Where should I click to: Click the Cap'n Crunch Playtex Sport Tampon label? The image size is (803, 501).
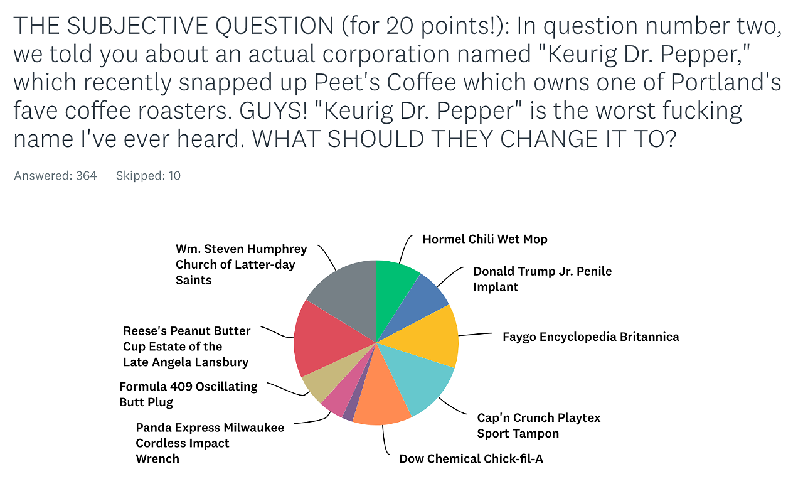pos(538,426)
